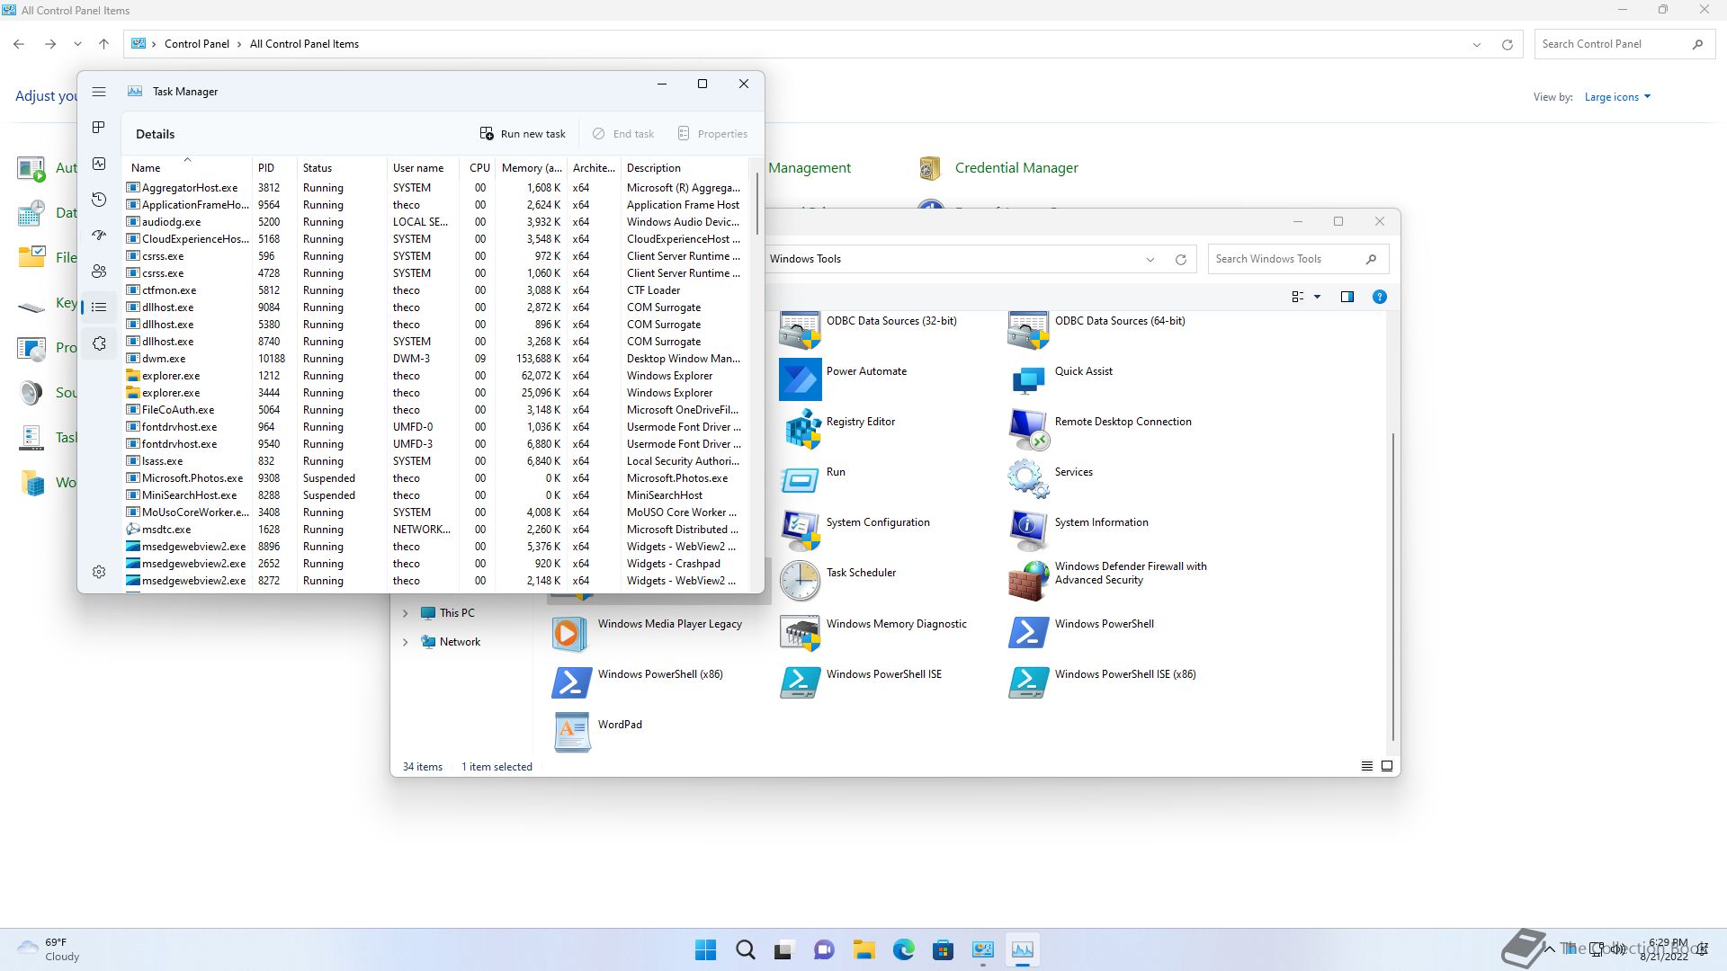Open Credential Manager link

pyautogui.click(x=1016, y=168)
